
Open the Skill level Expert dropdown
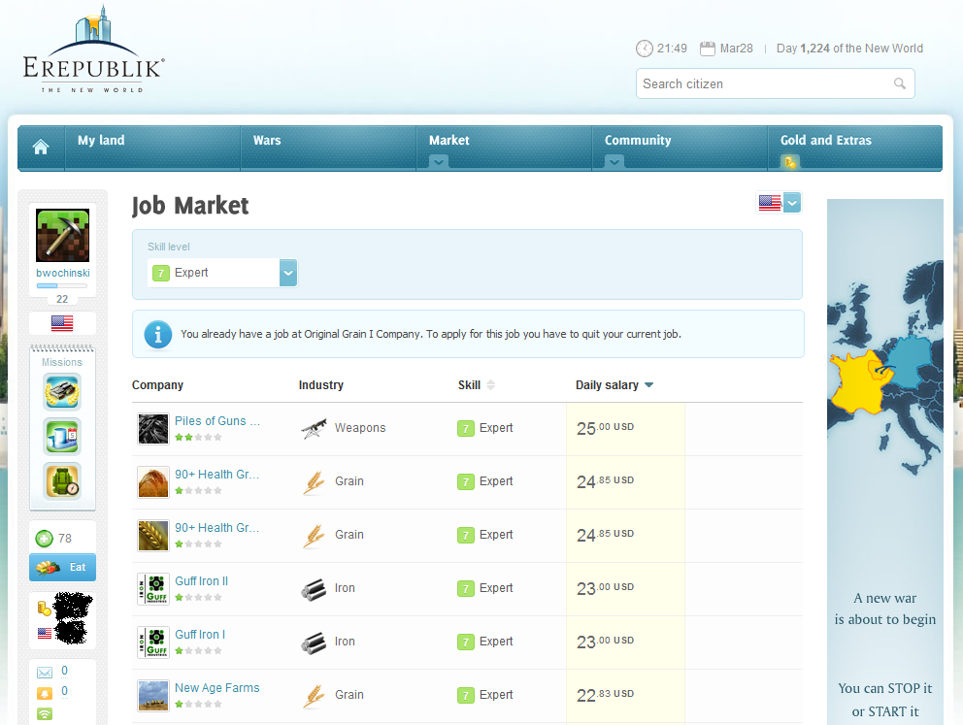pos(222,273)
